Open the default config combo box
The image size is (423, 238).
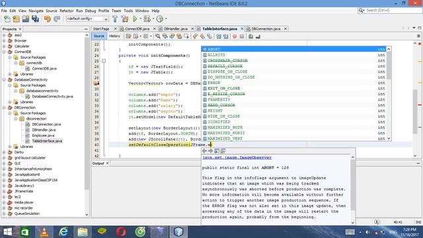(87, 19)
